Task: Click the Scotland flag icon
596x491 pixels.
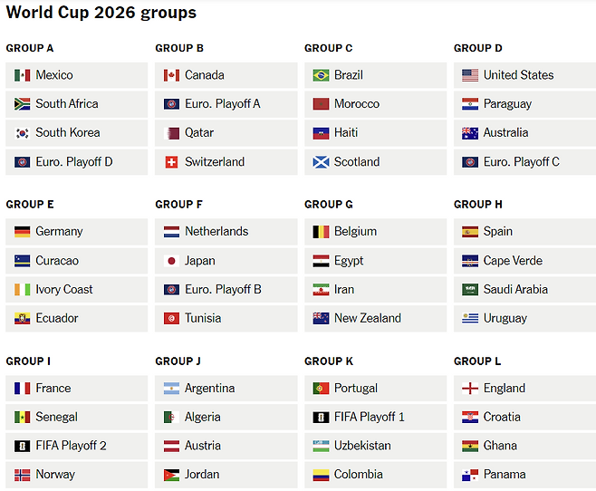Action: 321,162
